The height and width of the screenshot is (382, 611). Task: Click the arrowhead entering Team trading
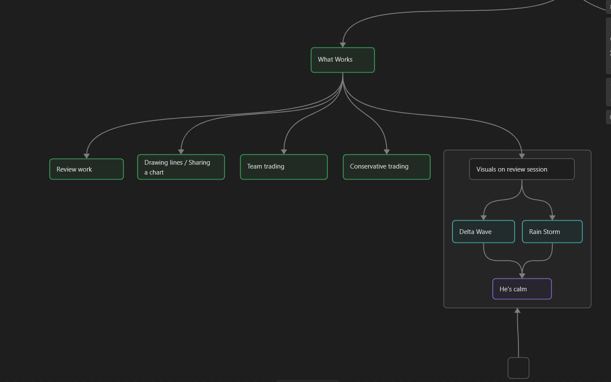tap(284, 151)
